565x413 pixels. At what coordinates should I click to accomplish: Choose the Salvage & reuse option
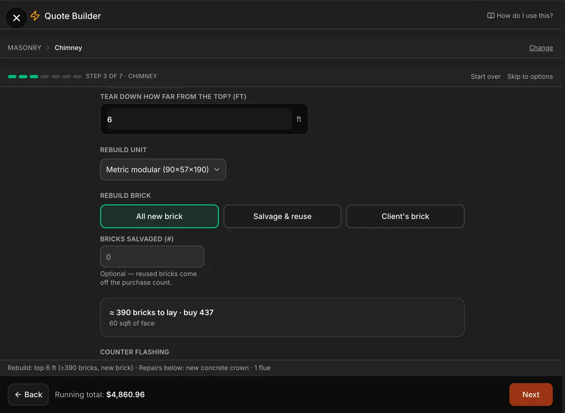pos(282,216)
